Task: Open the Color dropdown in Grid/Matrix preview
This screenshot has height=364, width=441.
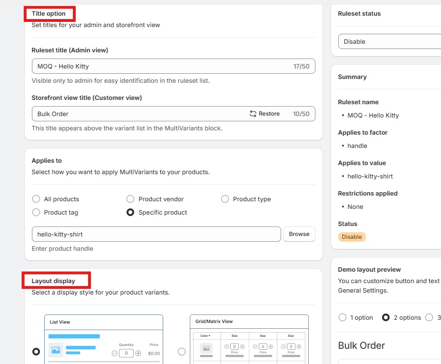Action: pyautogui.click(x=205, y=336)
